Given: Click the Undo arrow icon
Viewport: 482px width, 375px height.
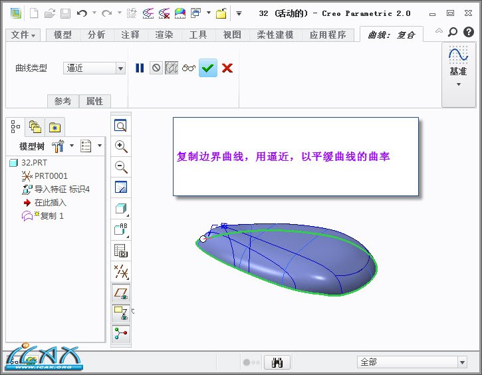Looking at the screenshot, I should (x=82, y=13).
